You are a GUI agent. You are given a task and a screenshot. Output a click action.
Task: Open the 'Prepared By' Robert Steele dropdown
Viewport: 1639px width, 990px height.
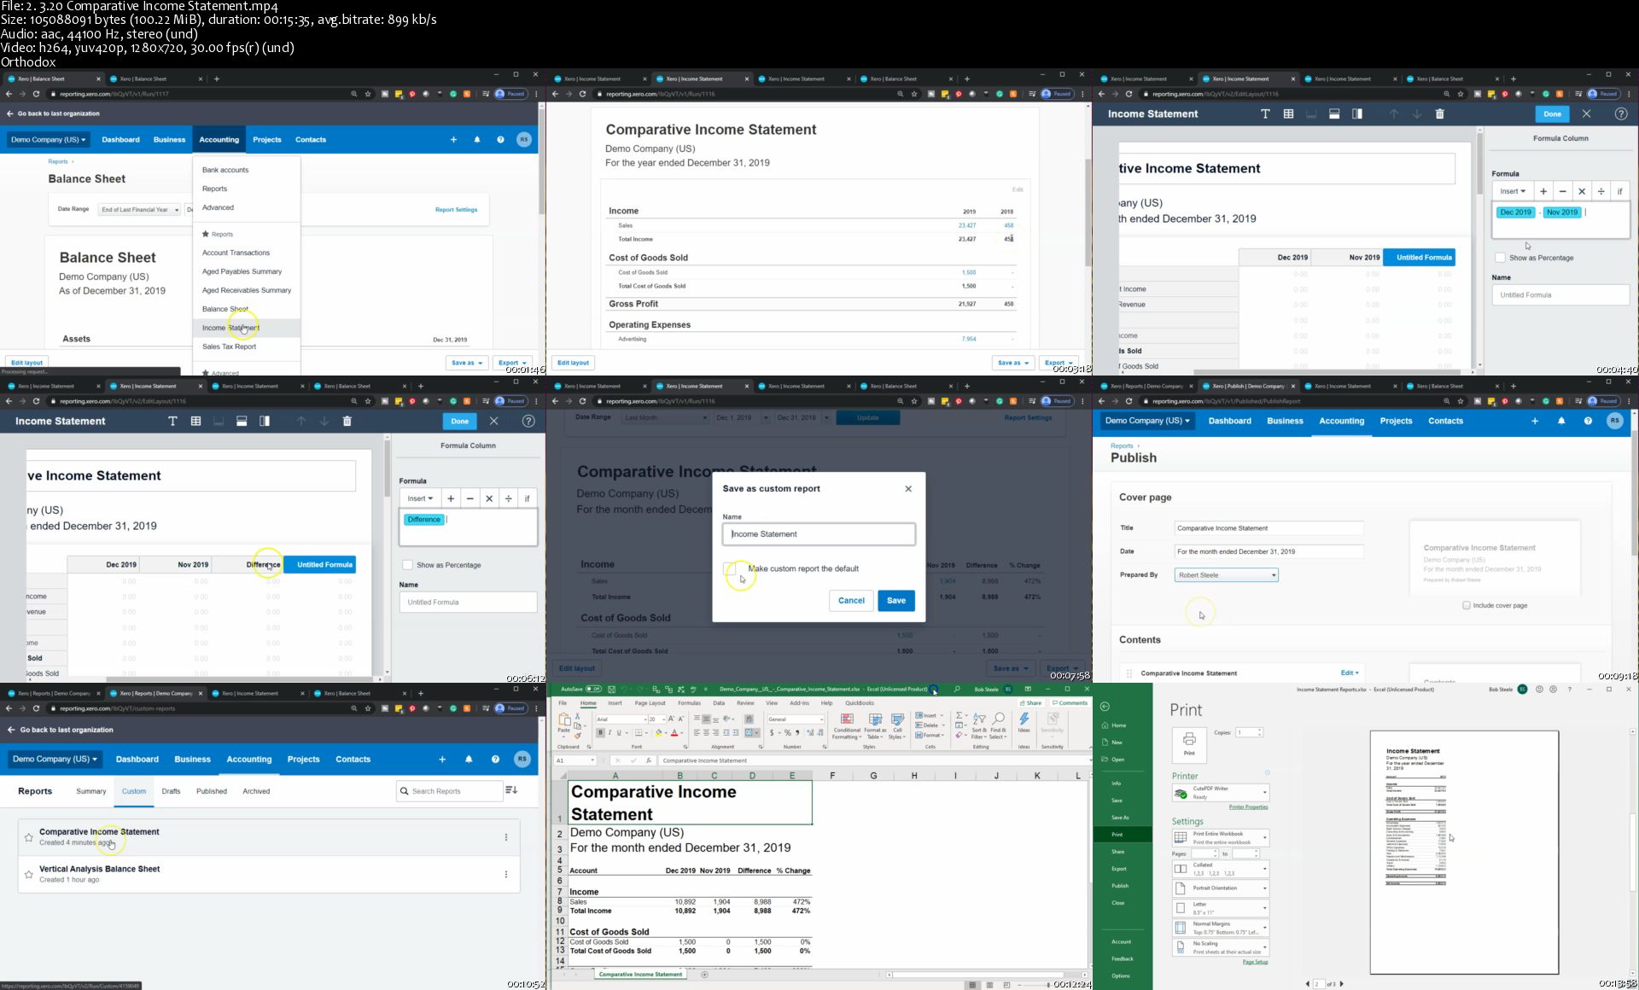click(x=1226, y=575)
